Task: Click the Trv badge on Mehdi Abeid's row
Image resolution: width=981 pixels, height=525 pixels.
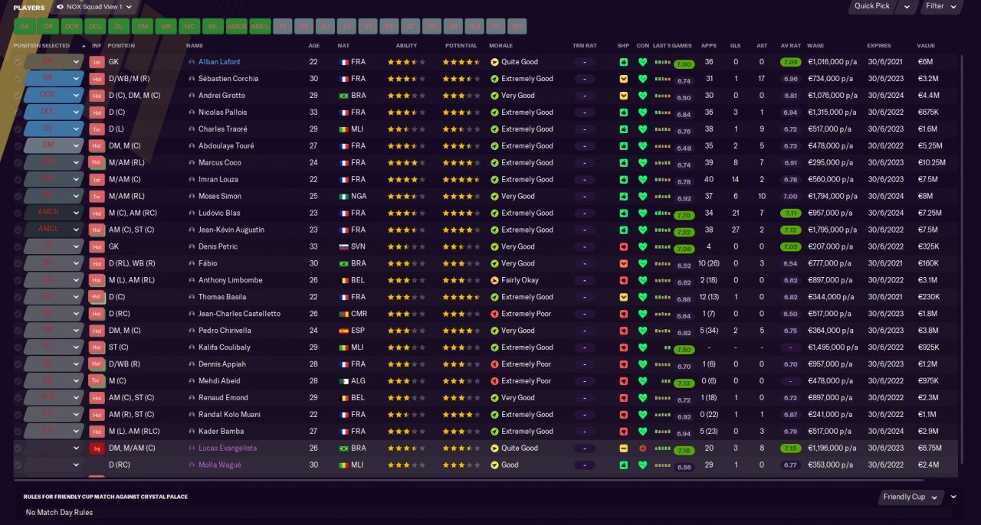Action: point(97,381)
